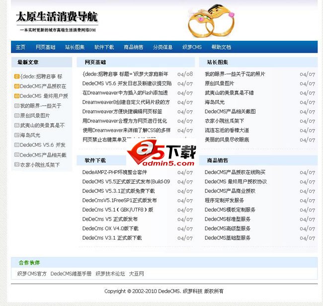
Task: Open DedeCmsV5.1FreeSP1正式版发布 link
Action: (x=119, y=200)
